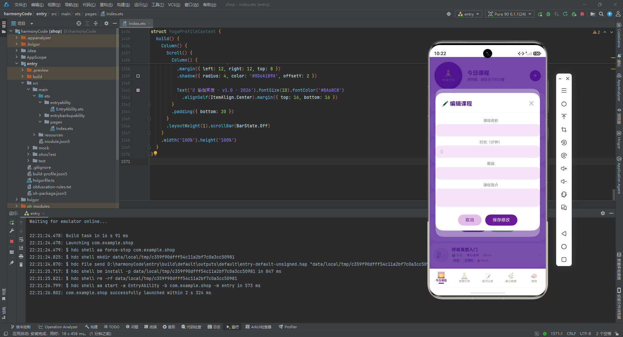Close the 编辑课程 dialog
This screenshot has height=337, width=623.
pyautogui.click(x=531, y=103)
